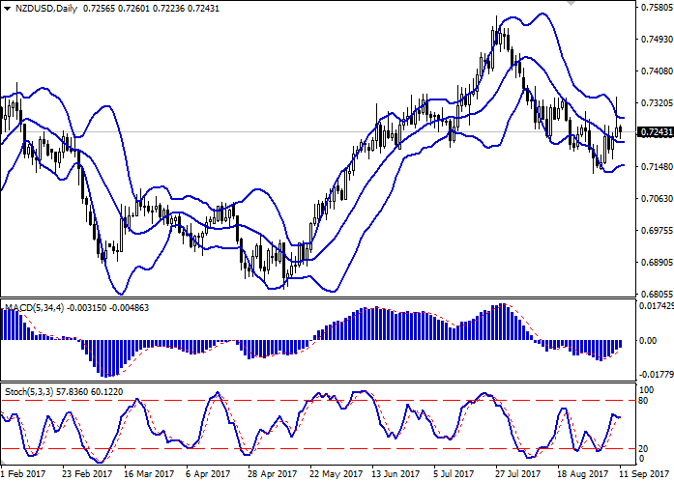Screen dimensions: 674x481
Task: Select the Stochastic scale level 100
Action: pos(647,390)
